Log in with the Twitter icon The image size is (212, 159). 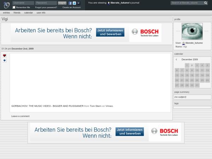(74, 3)
